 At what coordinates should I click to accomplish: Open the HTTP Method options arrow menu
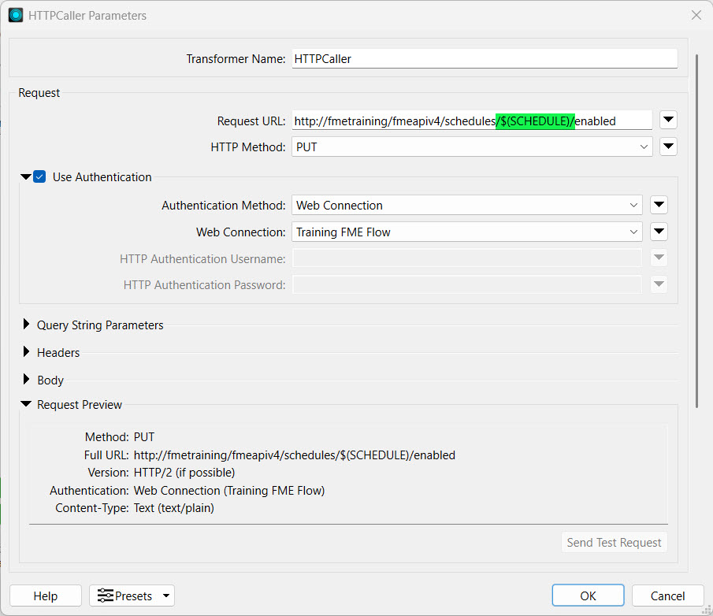pos(668,147)
